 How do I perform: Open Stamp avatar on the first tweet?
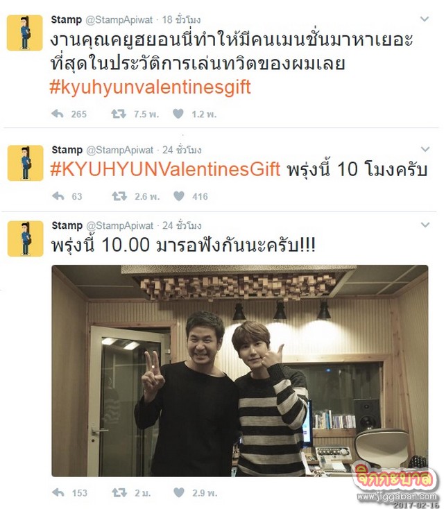point(25,33)
